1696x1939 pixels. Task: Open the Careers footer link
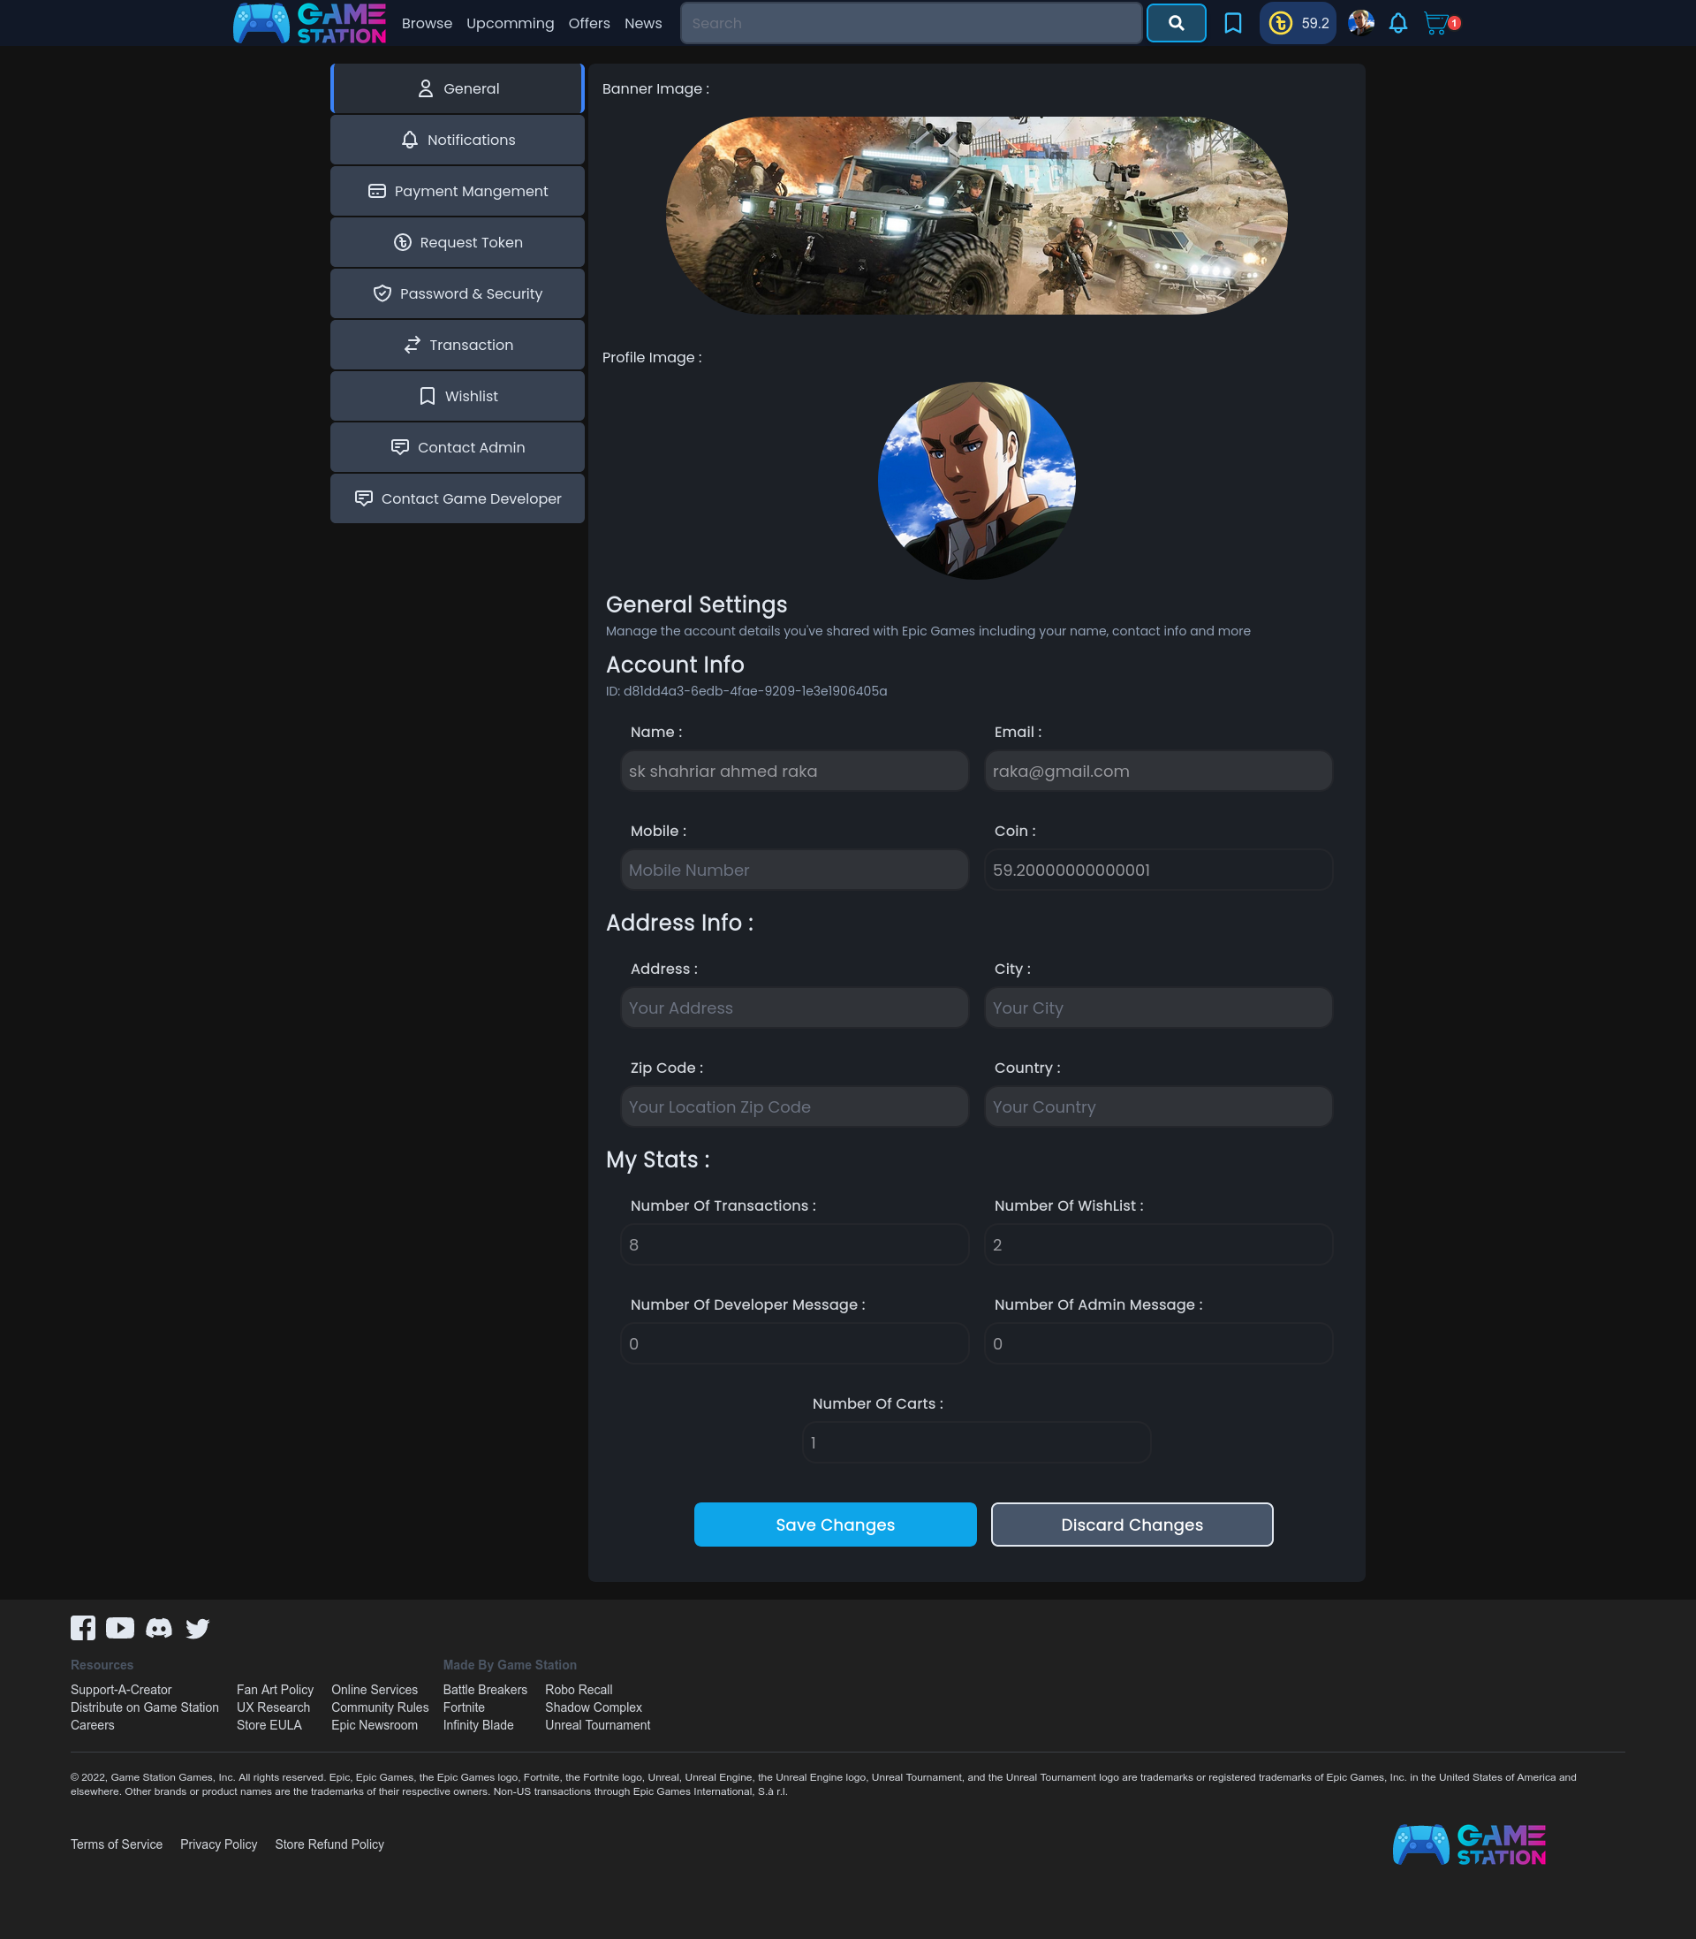[93, 1725]
